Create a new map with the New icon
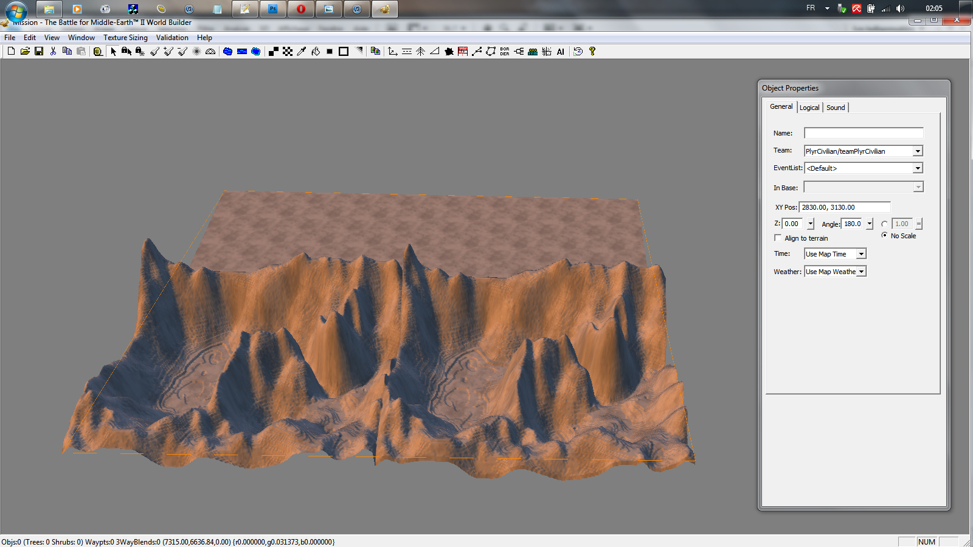973x547 pixels. [11, 52]
